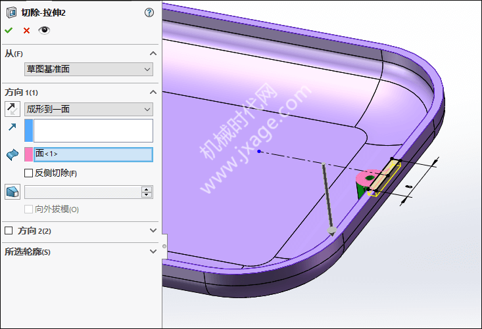Collapse the 从(F) section
Viewport: 482px width, 329px height.
(153, 53)
